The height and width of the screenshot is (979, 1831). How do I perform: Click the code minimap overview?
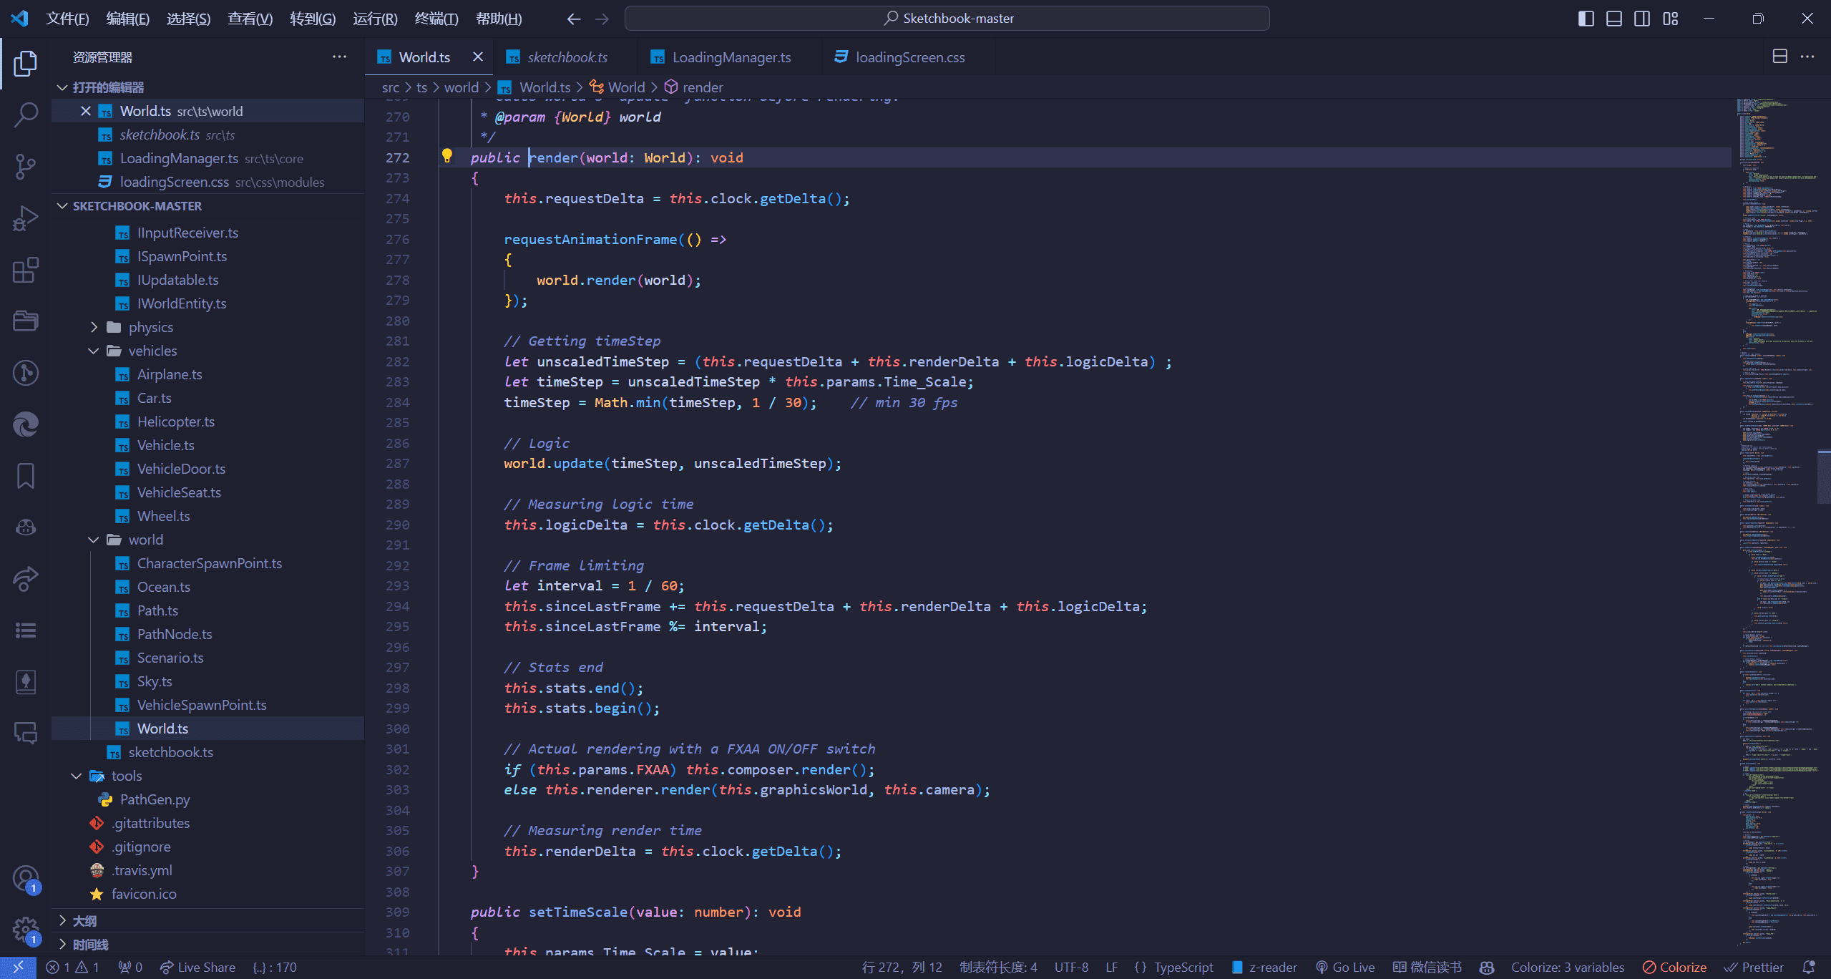tap(1777, 526)
